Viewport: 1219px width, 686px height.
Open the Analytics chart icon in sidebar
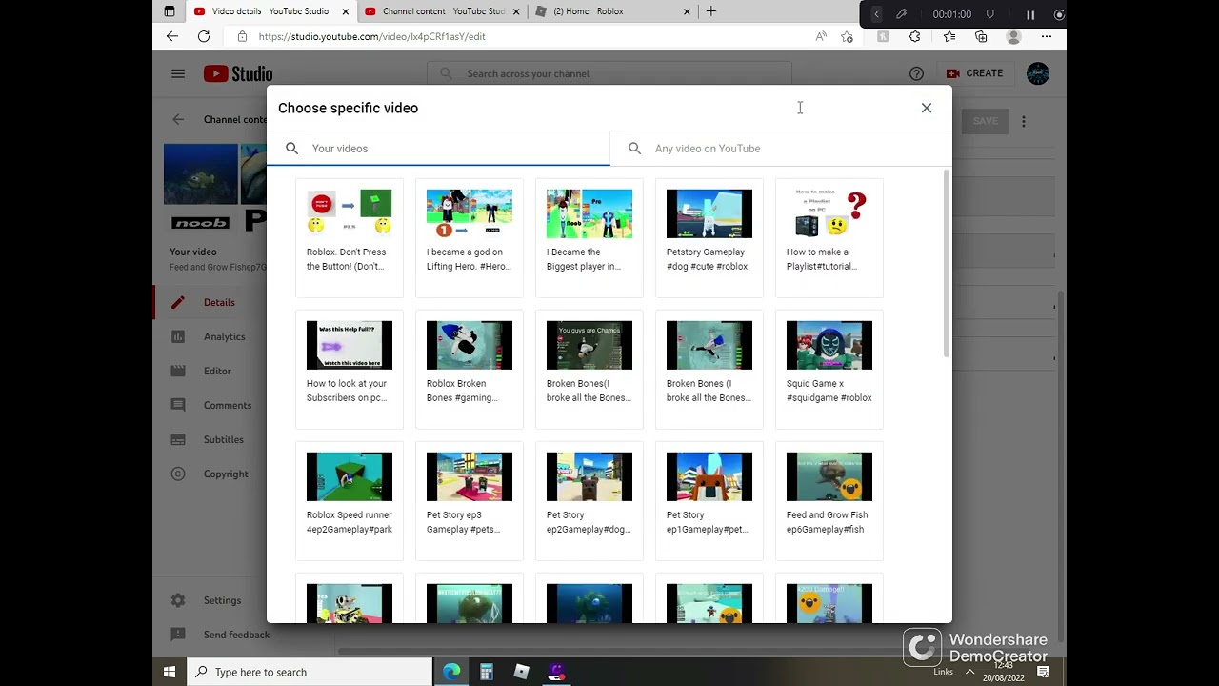[x=178, y=336]
